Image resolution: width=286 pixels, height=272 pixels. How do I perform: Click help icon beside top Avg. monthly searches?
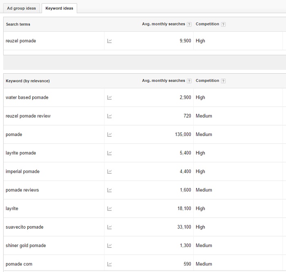[189, 24]
